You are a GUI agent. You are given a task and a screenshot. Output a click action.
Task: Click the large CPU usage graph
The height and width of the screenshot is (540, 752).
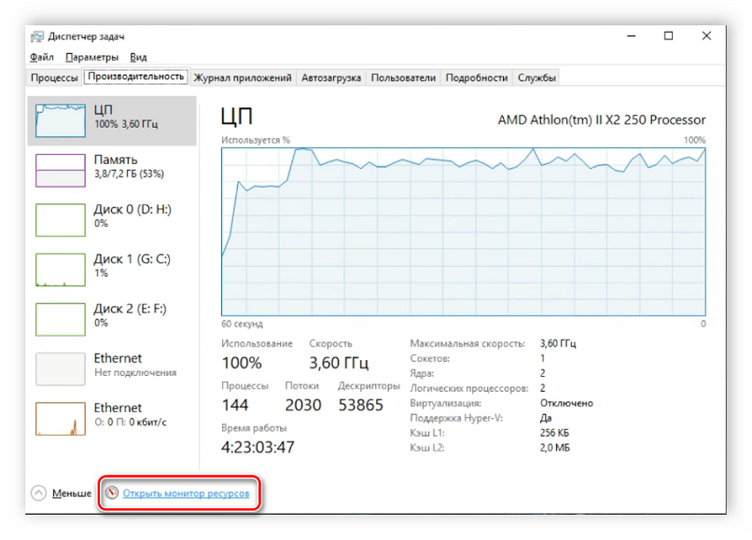[463, 231]
